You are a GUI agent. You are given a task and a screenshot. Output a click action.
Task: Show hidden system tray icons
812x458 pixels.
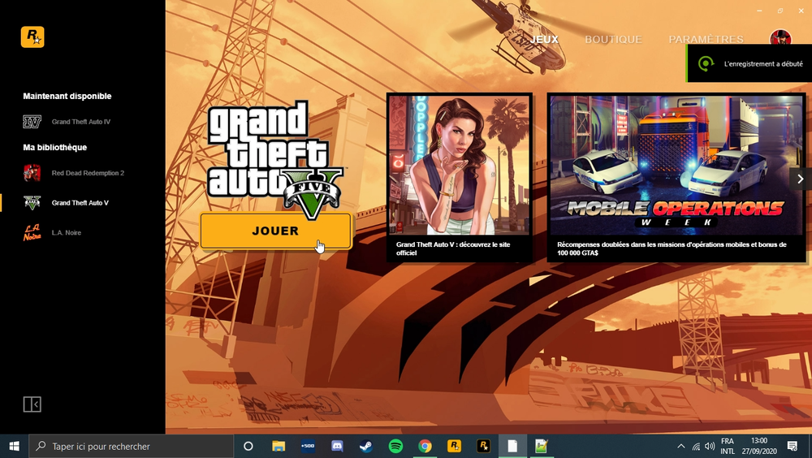click(681, 446)
